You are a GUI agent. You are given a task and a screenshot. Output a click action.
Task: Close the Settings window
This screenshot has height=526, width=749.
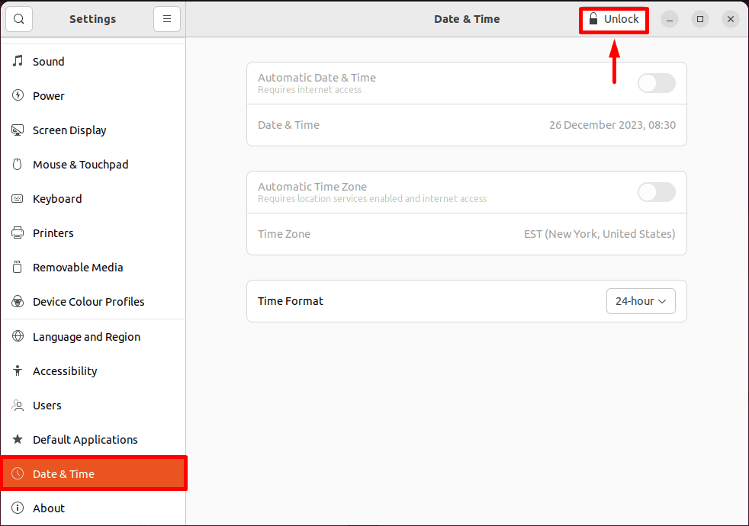point(731,19)
